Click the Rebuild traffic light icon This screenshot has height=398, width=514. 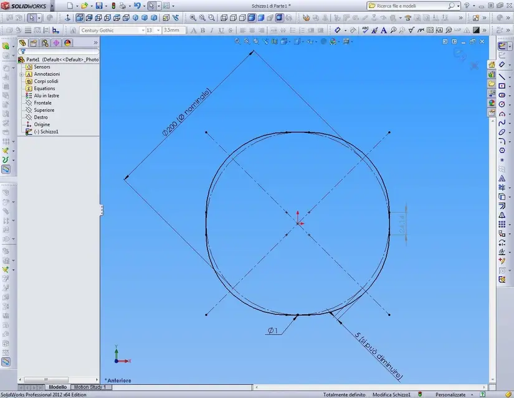pos(113,6)
